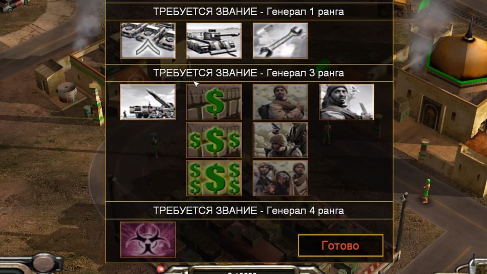Select the SCUD launcher icon

click(148, 102)
